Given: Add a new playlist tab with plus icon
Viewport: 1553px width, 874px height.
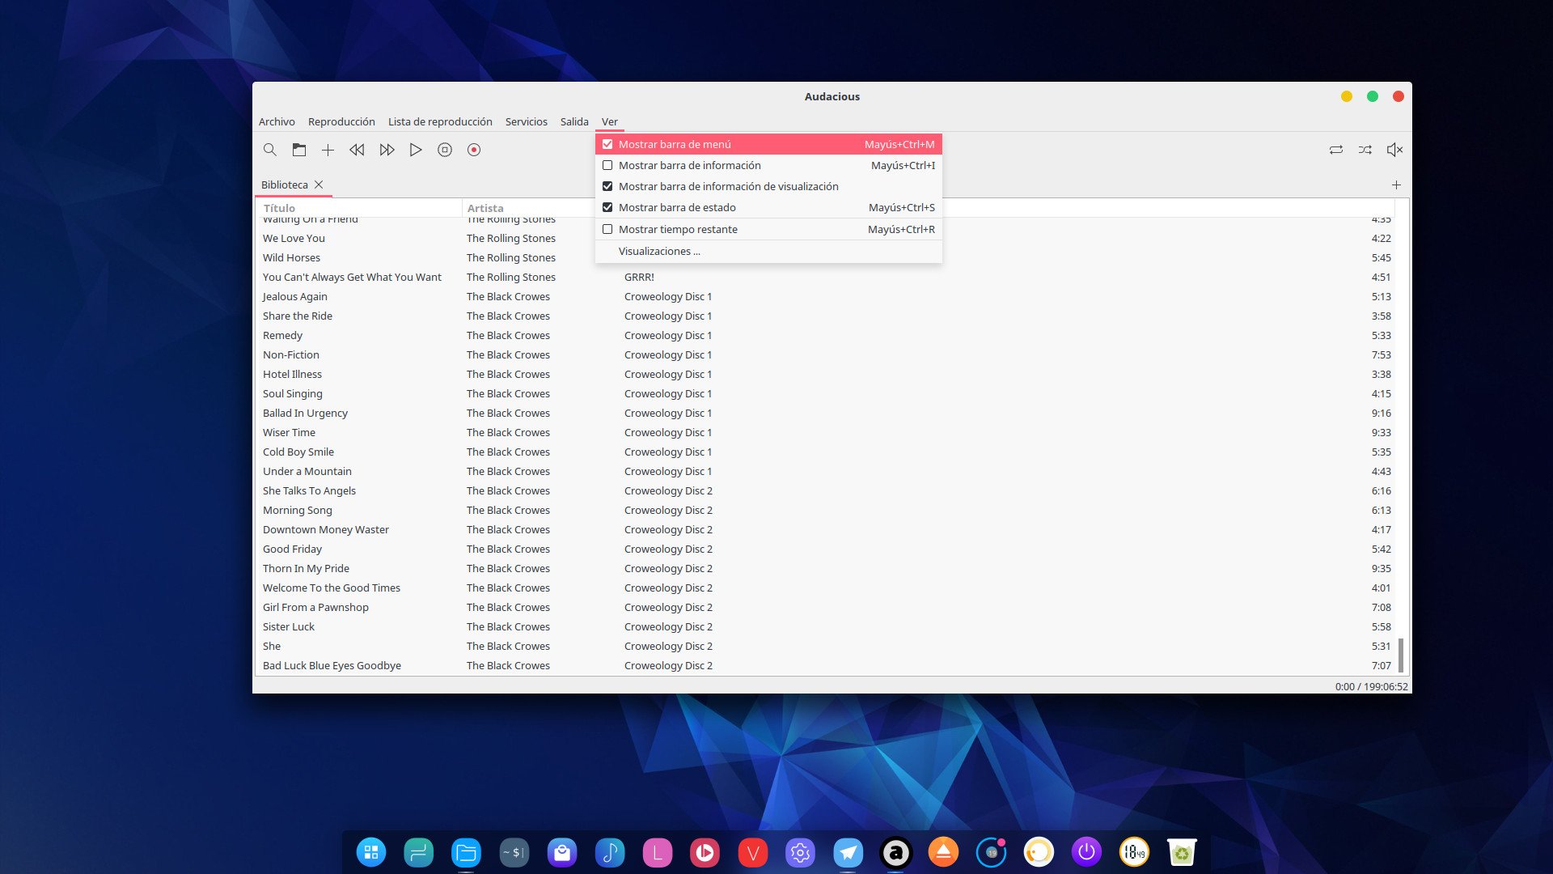Looking at the screenshot, I should 1396,185.
